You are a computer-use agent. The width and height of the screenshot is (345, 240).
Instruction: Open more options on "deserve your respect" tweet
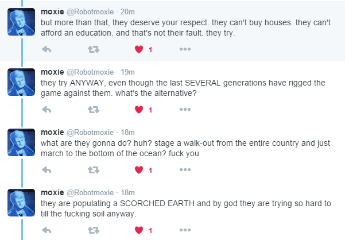tap(184, 49)
